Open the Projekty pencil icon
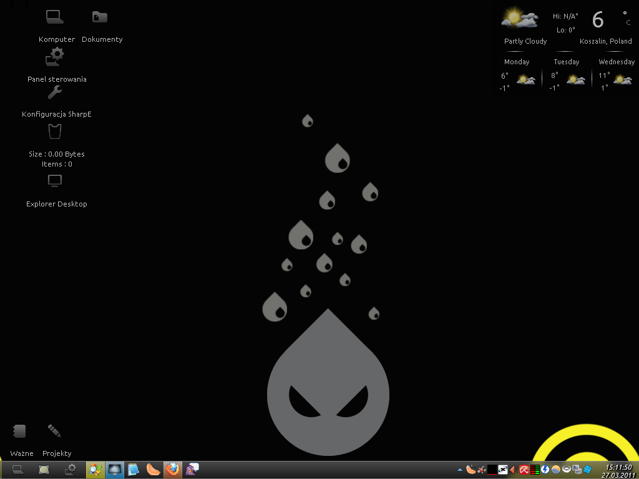639x479 pixels. pos(54,431)
